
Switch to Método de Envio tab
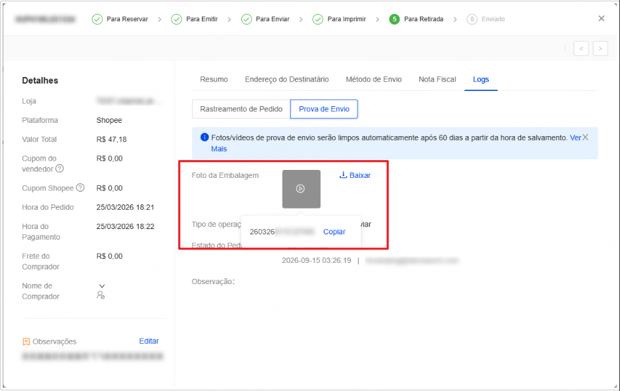(x=373, y=80)
